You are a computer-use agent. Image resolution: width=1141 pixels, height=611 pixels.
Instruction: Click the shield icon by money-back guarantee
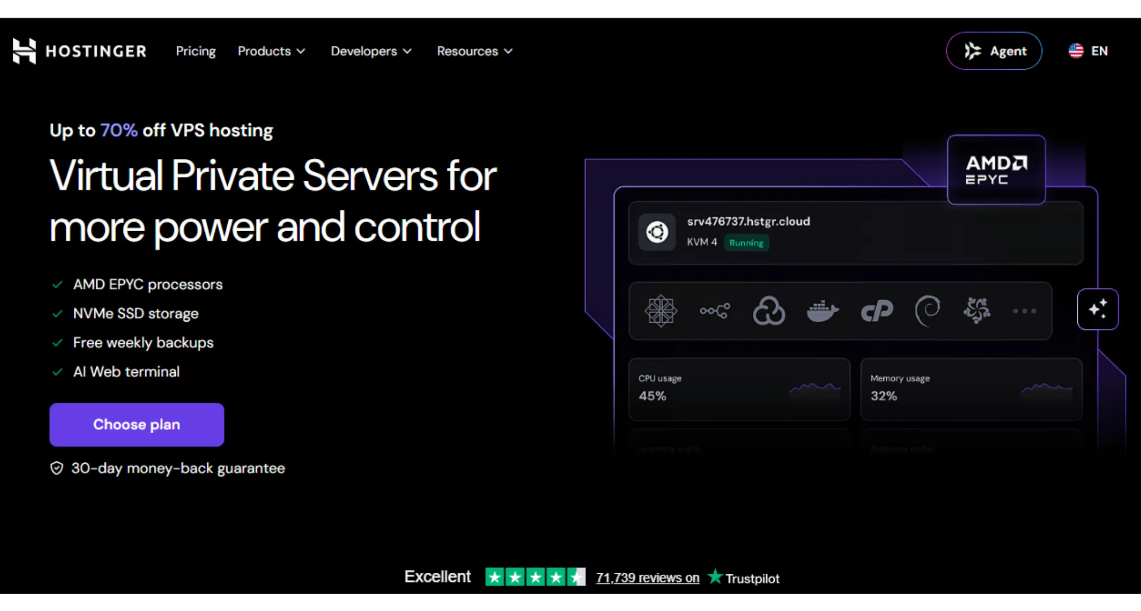point(57,468)
